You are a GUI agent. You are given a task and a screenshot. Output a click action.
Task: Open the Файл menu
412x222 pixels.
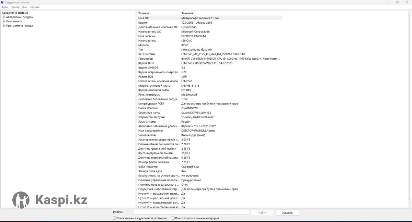pos(4,7)
